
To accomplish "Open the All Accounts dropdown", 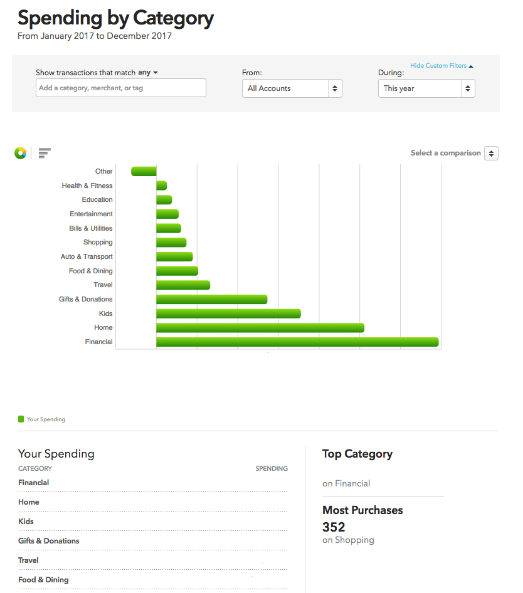I will coord(292,88).
